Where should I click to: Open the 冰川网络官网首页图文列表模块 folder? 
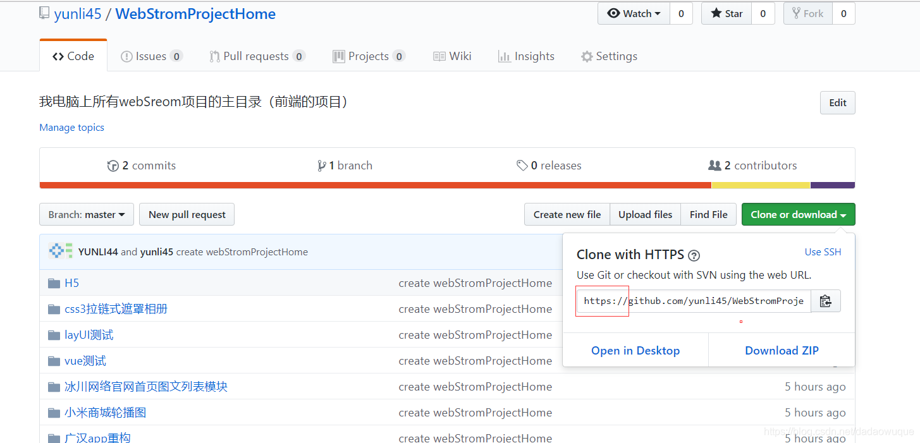coord(146,387)
